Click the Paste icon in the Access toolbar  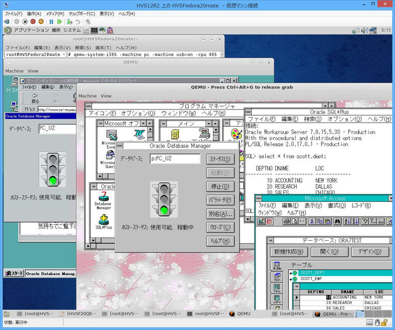pyautogui.click(x=327, y=221)
